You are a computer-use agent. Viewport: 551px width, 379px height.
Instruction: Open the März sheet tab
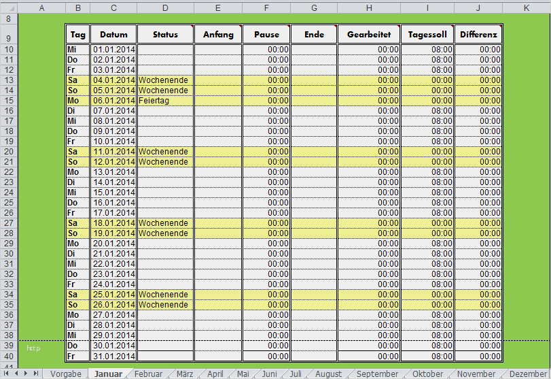(185, 374)
